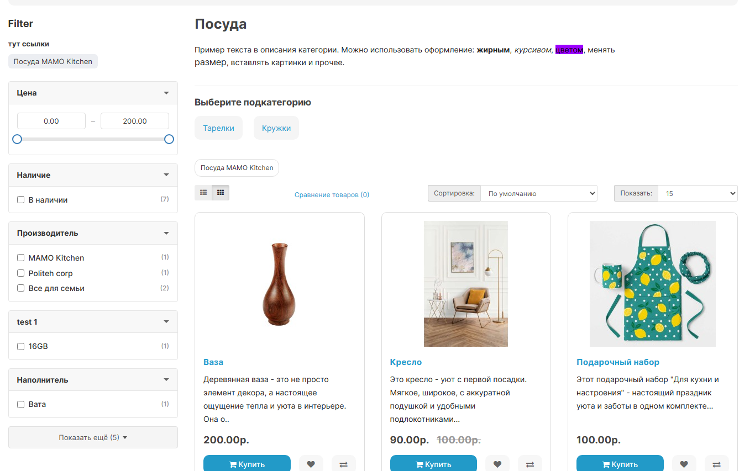Viewport: 755px width, 471px height.
Task: Open the Подарочный набор title link
Action: [x=618, y=362]
